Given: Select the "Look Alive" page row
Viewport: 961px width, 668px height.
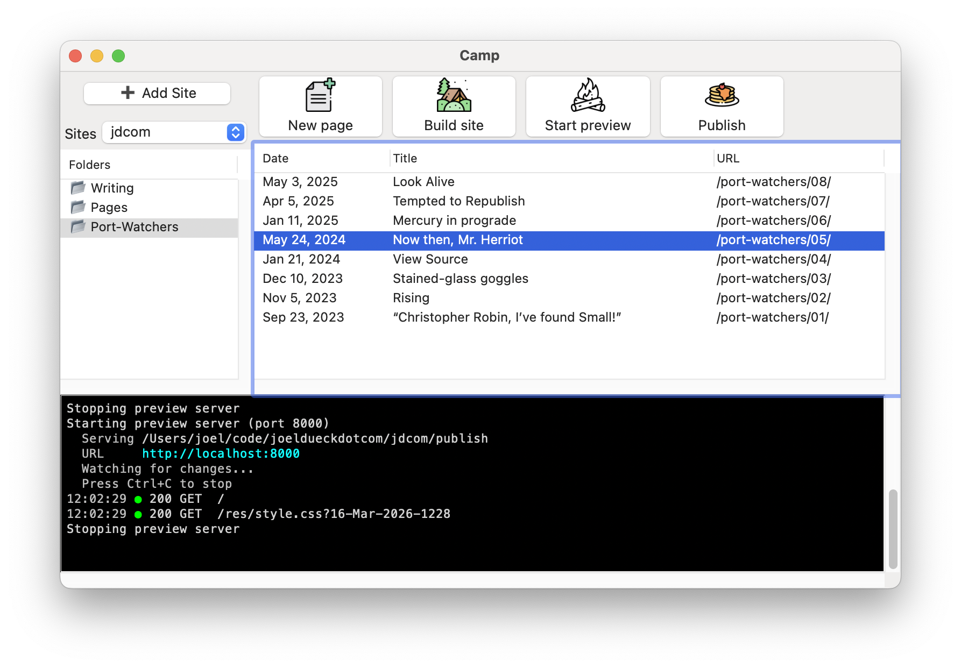Looking at the screenshot, I should coord(423,182).
